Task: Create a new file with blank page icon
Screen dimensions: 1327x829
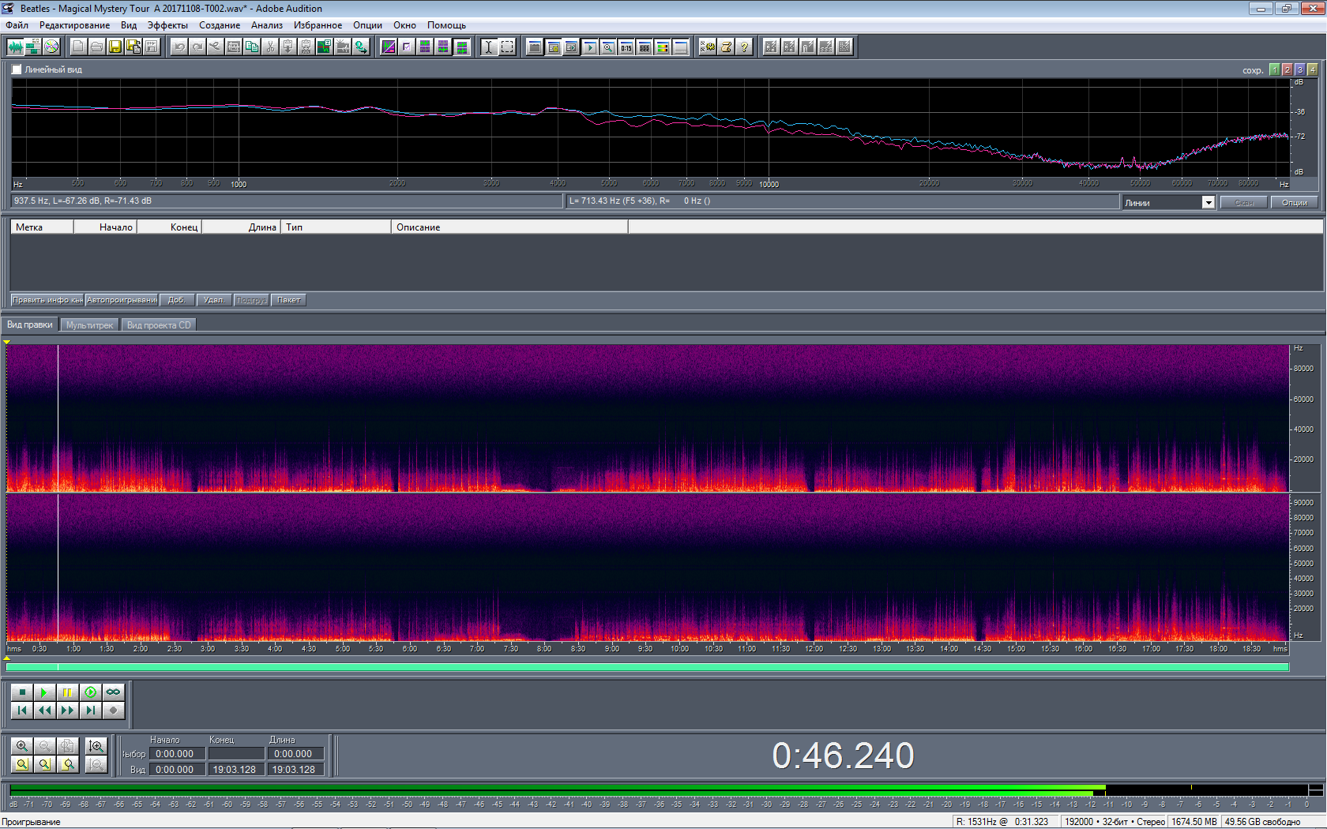Action: coord(78,47)
